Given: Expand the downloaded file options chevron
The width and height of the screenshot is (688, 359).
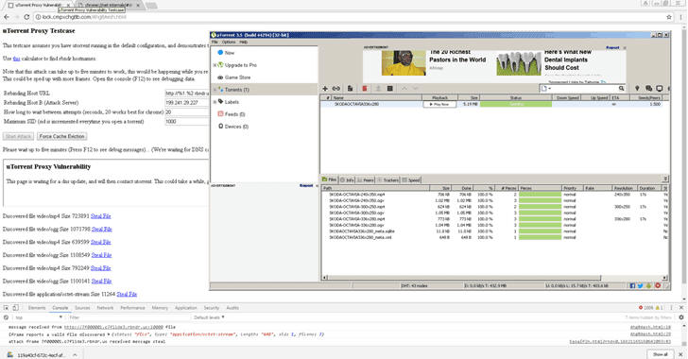Looking at the screenshot, I should click(x=75, y=354).
